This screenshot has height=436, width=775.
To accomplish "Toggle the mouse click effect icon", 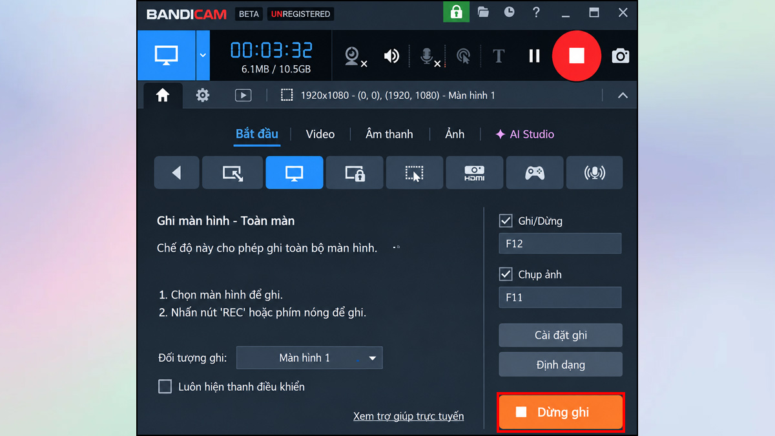I will [x=463, y=57].
